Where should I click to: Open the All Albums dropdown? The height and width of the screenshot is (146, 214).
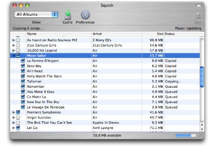pos(36,15)
